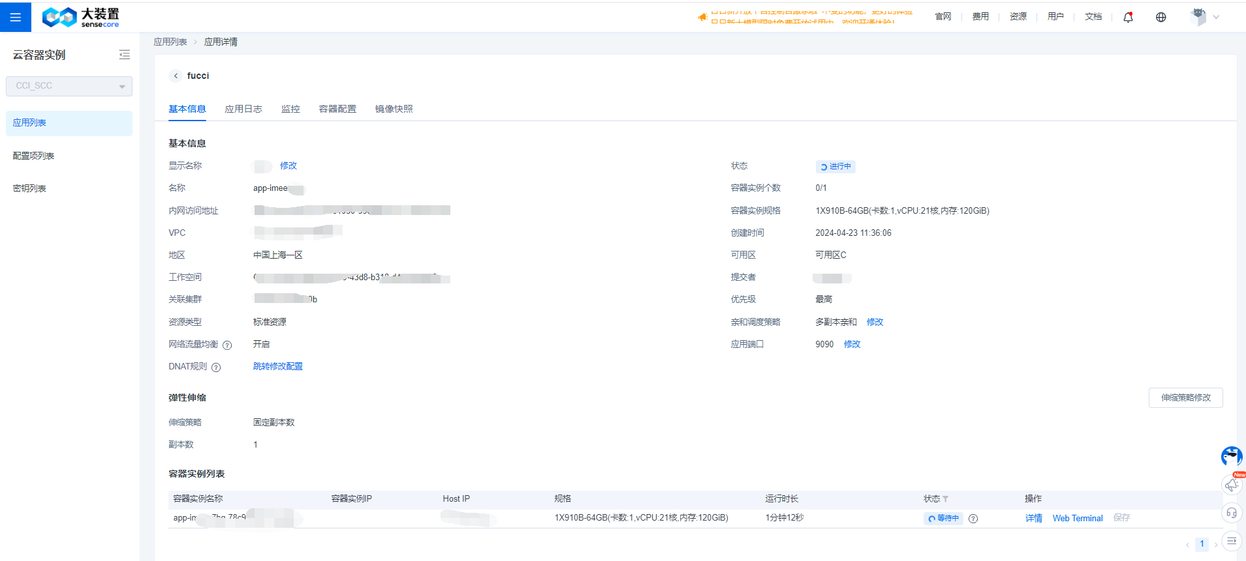The image size is (1246, 561).
Task: Click the globe language icon
Action: [1160, 17]
